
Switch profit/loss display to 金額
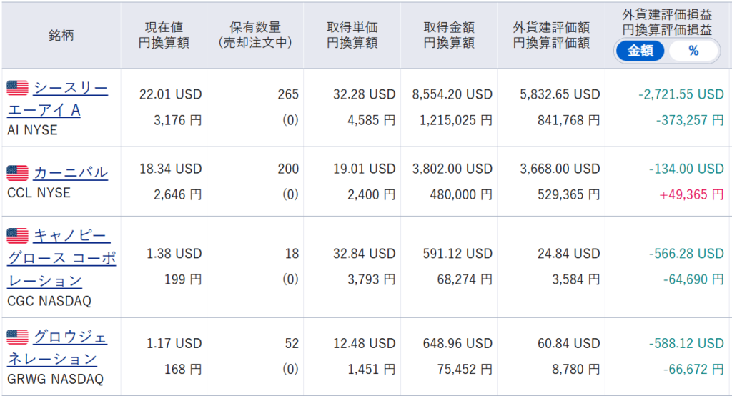[x=640, y=51]
